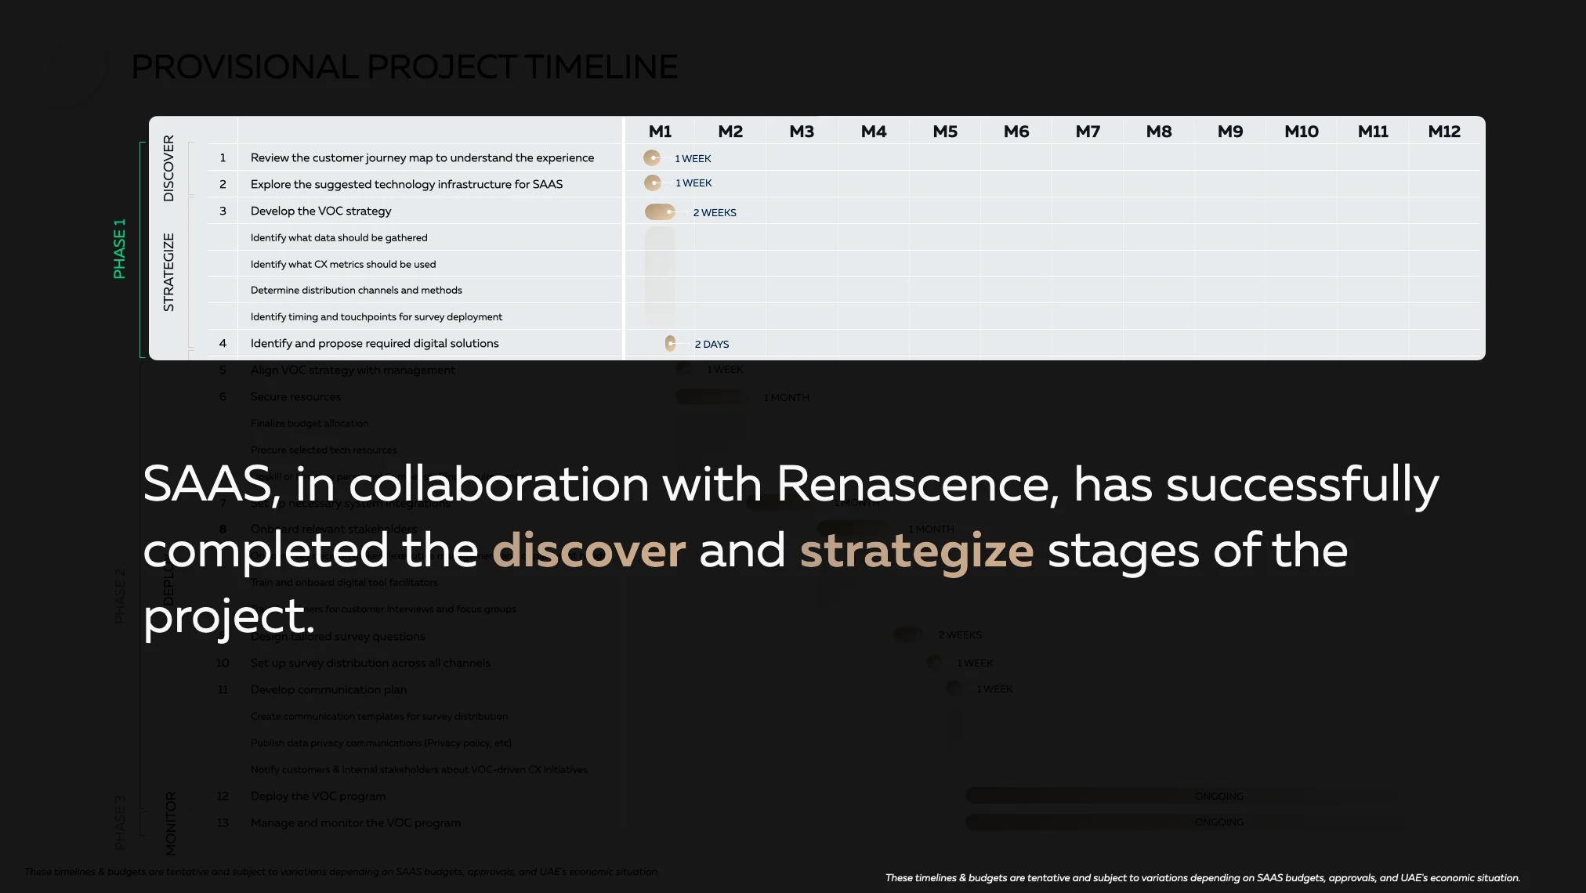Select the Develop the VOC strategy timeline bar

coord(660,211)
